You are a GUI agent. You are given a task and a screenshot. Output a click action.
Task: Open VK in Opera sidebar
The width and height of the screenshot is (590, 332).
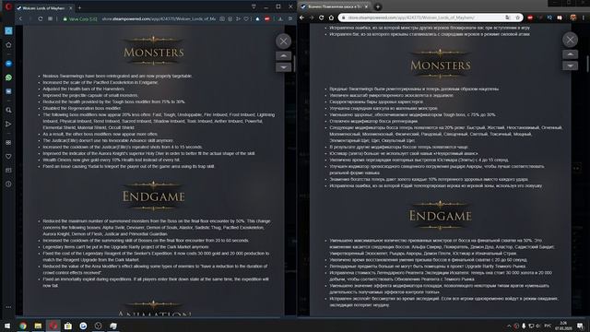[8, 91]
